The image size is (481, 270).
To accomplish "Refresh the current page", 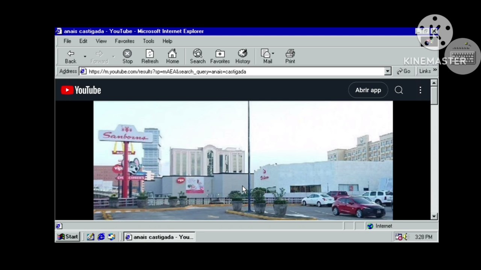I will [x=150, y=56].
